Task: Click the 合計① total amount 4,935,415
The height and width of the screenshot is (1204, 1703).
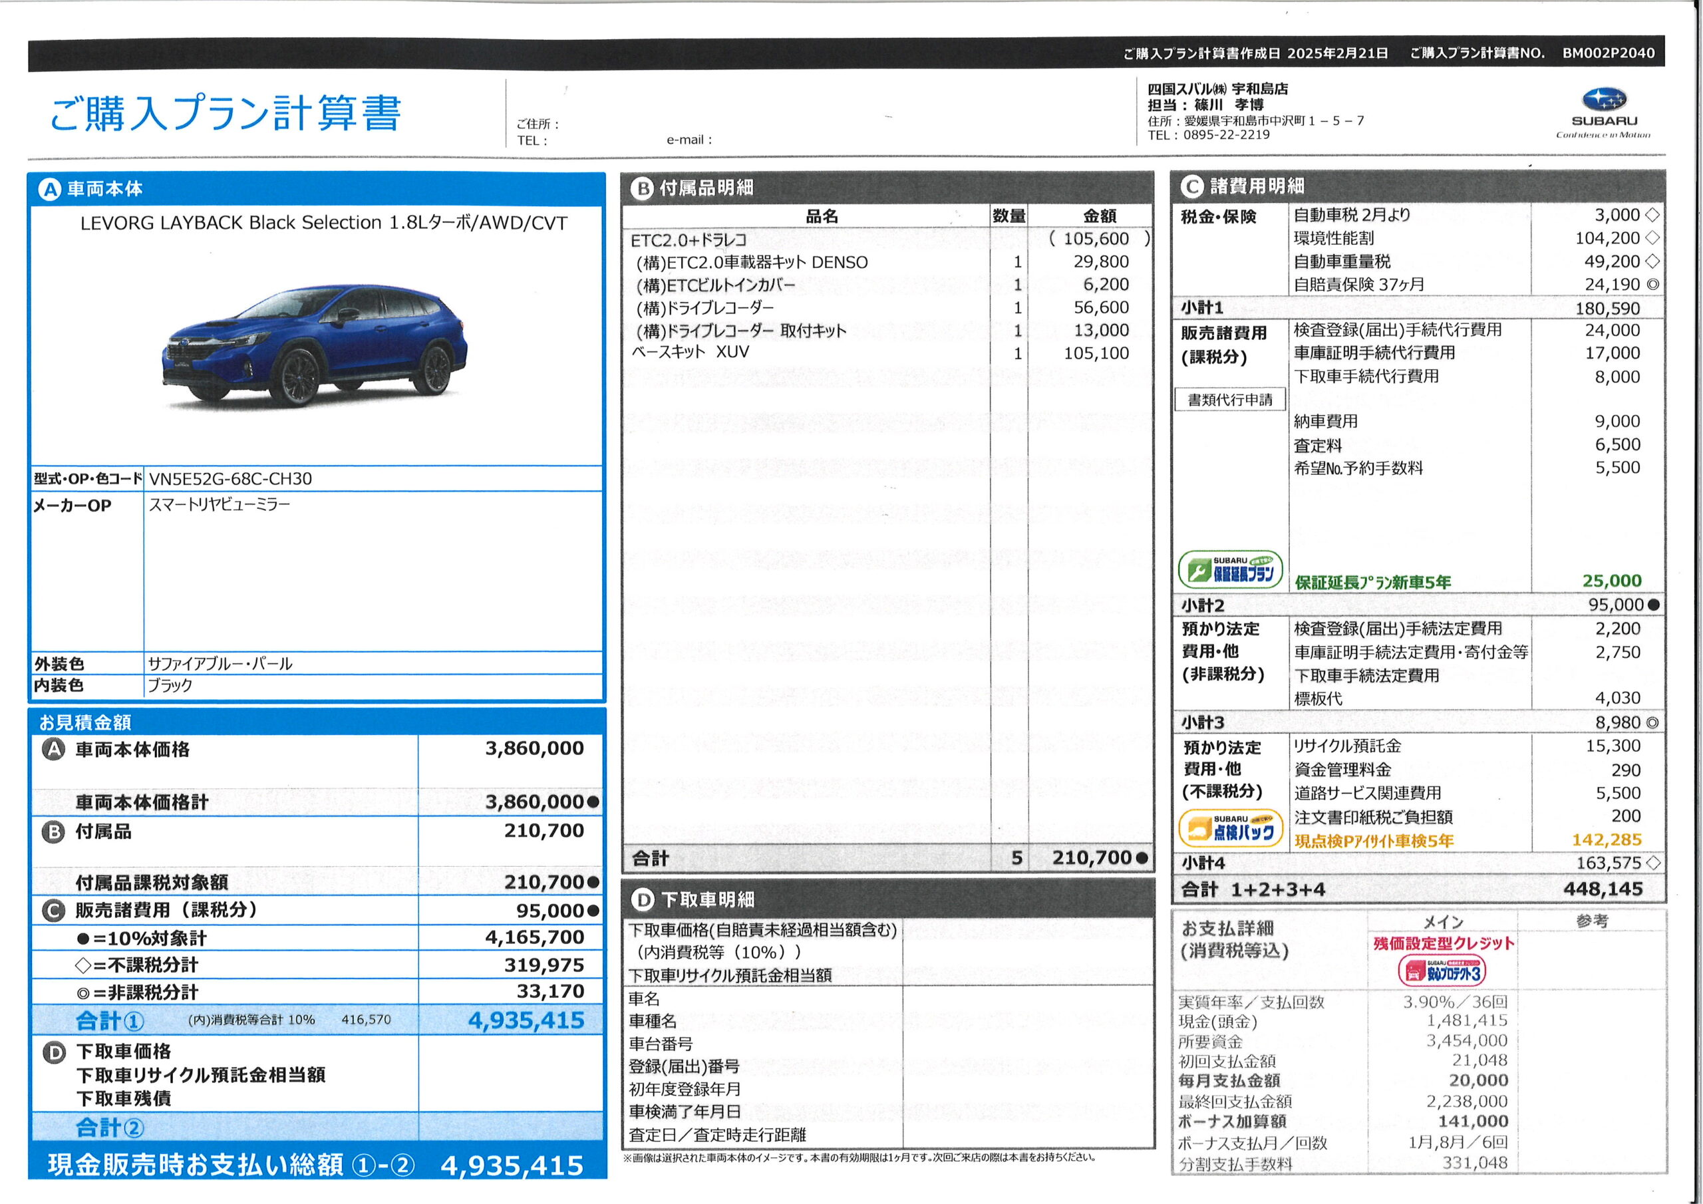Action: coord(526,1021)
